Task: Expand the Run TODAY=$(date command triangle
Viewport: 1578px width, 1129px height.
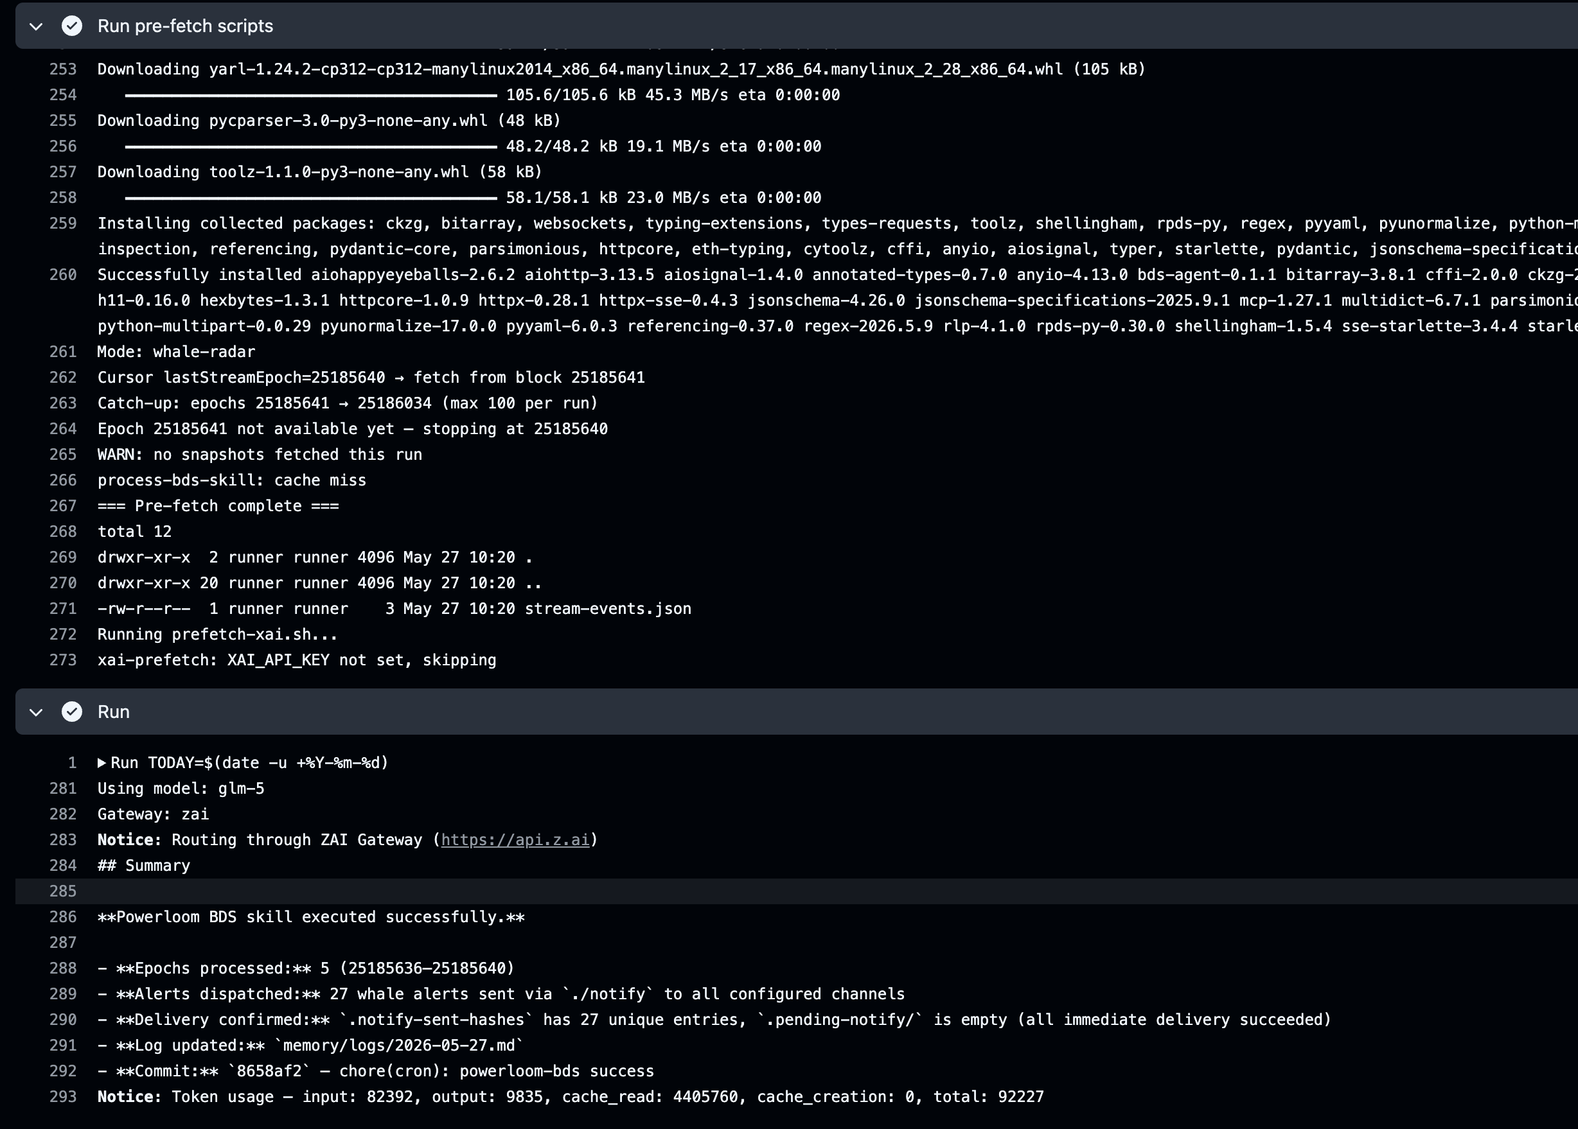Action: tap(102, 763)
